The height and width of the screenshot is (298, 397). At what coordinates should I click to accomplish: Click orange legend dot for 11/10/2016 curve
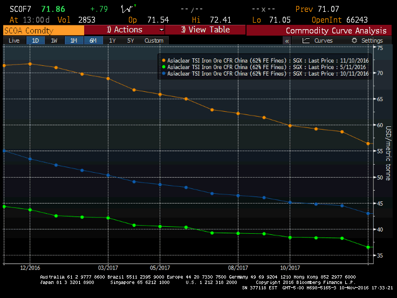tap(163, 60)
